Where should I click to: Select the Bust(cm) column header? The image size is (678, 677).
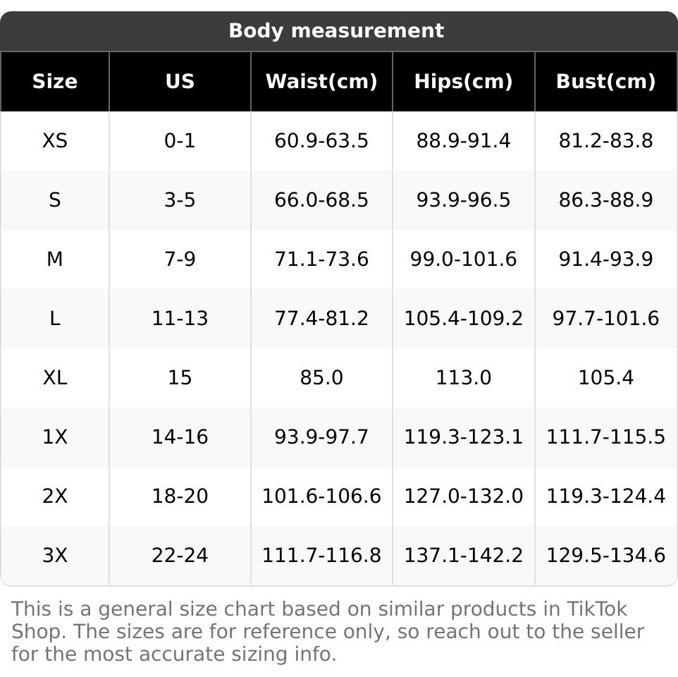tap(605, 82)
